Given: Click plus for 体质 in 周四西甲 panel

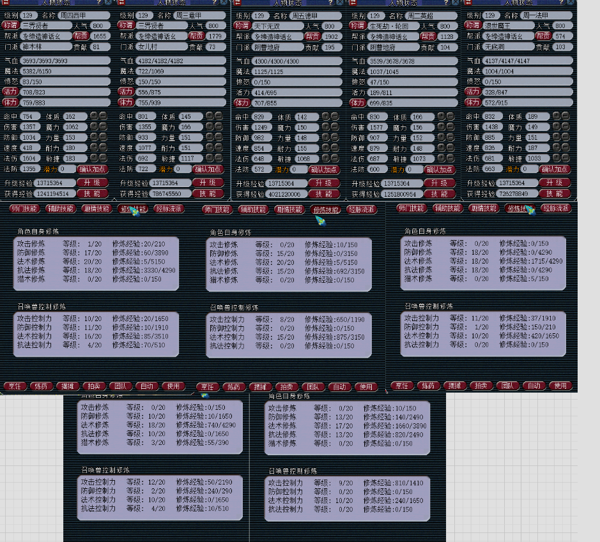Looking at the screenshot, I should point(94,116).
